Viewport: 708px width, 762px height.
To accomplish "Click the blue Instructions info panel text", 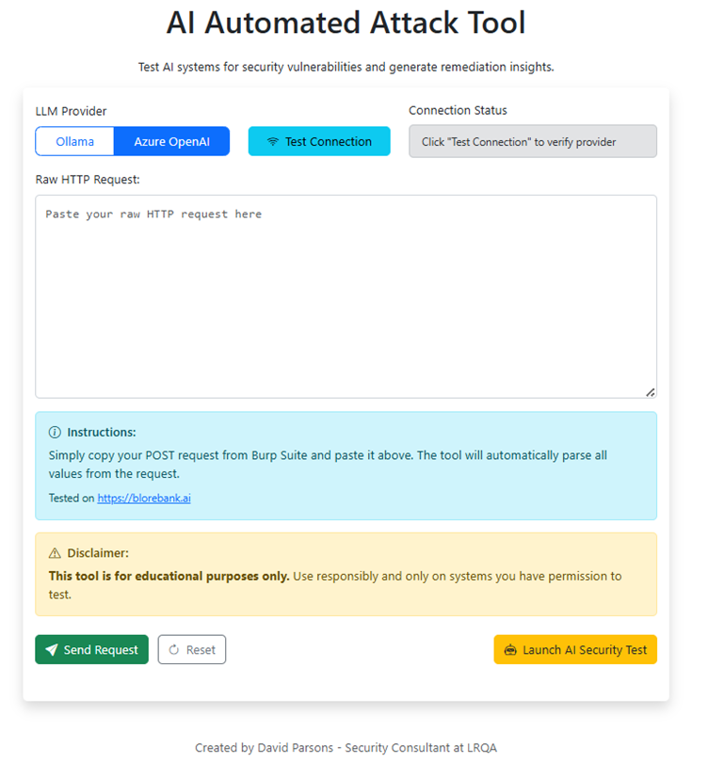I will (328, 465).
